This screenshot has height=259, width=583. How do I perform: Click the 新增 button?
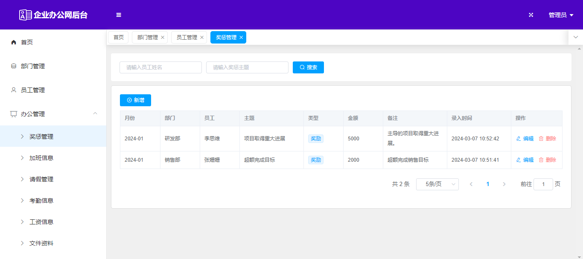tap(135, 100)
